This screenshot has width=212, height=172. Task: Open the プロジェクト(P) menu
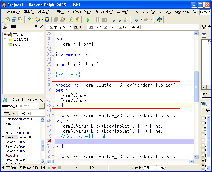pos(104,12)
